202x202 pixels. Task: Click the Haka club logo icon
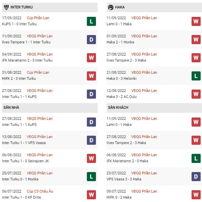click(111, 7)
